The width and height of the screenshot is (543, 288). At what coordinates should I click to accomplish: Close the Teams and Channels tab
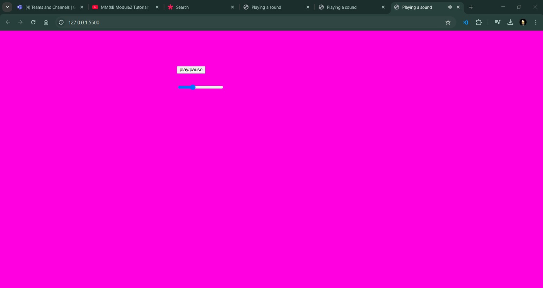click(x=82, y=7)
